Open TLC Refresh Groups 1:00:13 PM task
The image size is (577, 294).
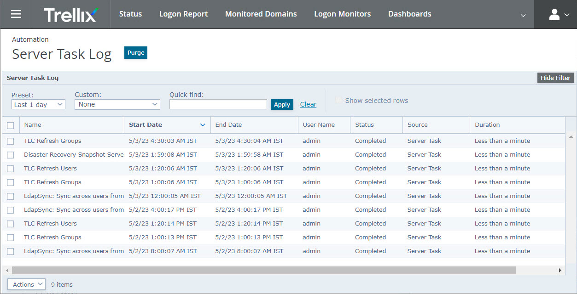52,237
